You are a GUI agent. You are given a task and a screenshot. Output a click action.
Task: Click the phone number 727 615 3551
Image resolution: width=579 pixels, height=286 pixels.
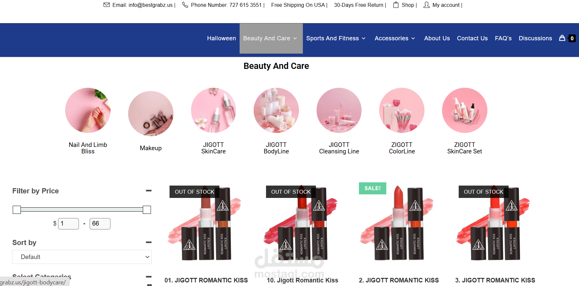coord(245,5)
